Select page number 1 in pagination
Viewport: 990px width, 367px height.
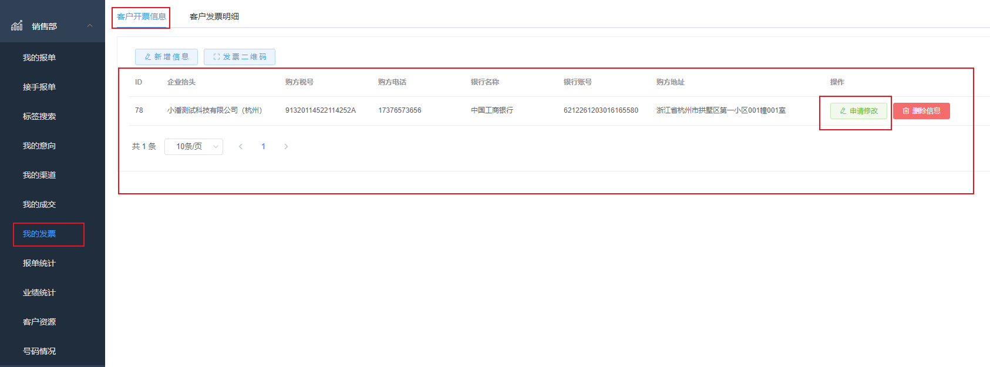point(263,147)
